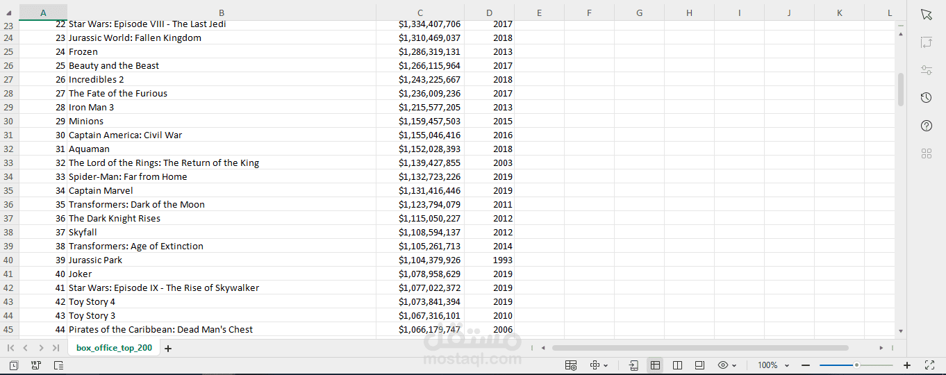Open the eye protection dropdown arrow

pos(734,366)
